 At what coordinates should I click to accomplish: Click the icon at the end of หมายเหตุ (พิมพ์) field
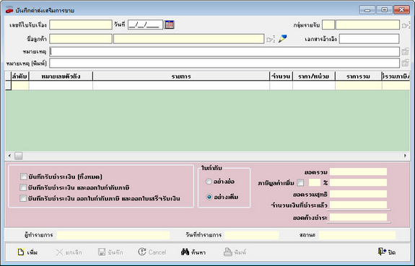(x=405, y=63)
